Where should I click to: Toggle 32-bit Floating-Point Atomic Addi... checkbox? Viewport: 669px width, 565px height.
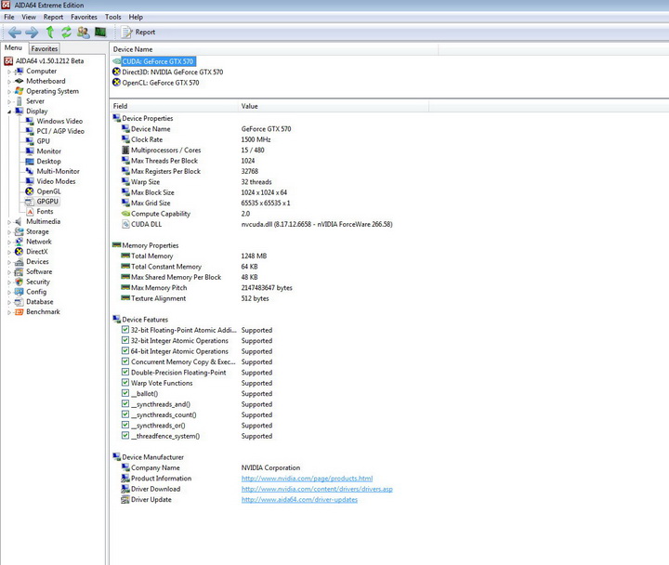coord(125,330)
